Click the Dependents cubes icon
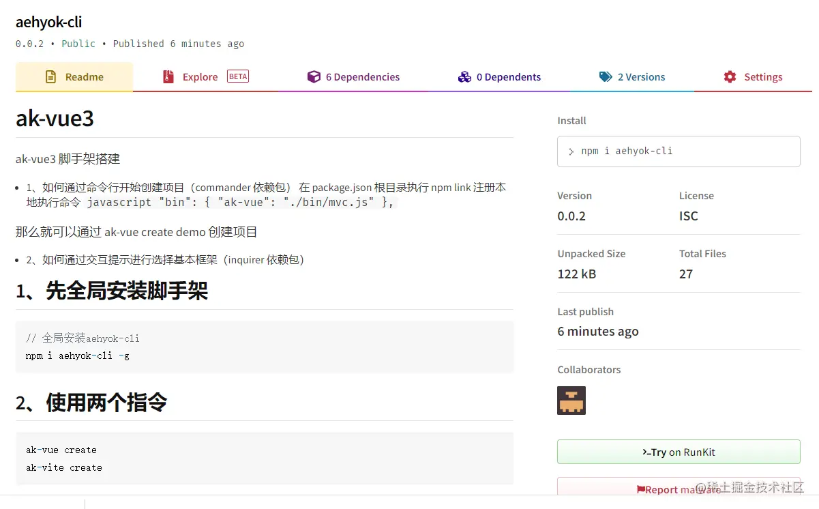819x509 pixels. coord(464,77)
